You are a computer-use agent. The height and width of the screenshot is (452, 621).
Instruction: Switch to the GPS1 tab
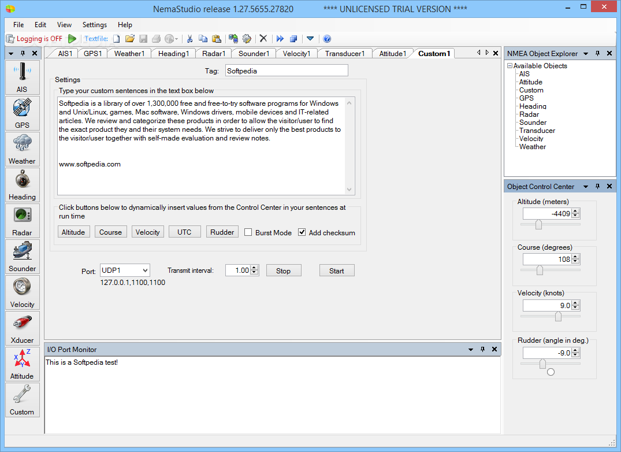click(92, 54)
